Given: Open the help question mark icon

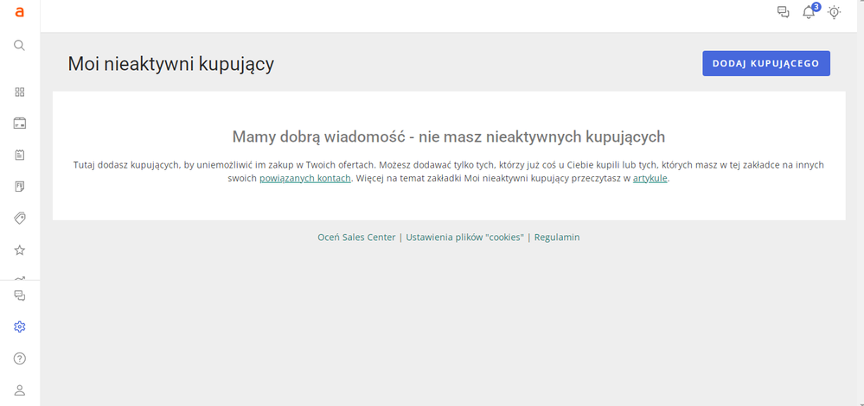Looking at the screenshot, I should tap(19, 358).
